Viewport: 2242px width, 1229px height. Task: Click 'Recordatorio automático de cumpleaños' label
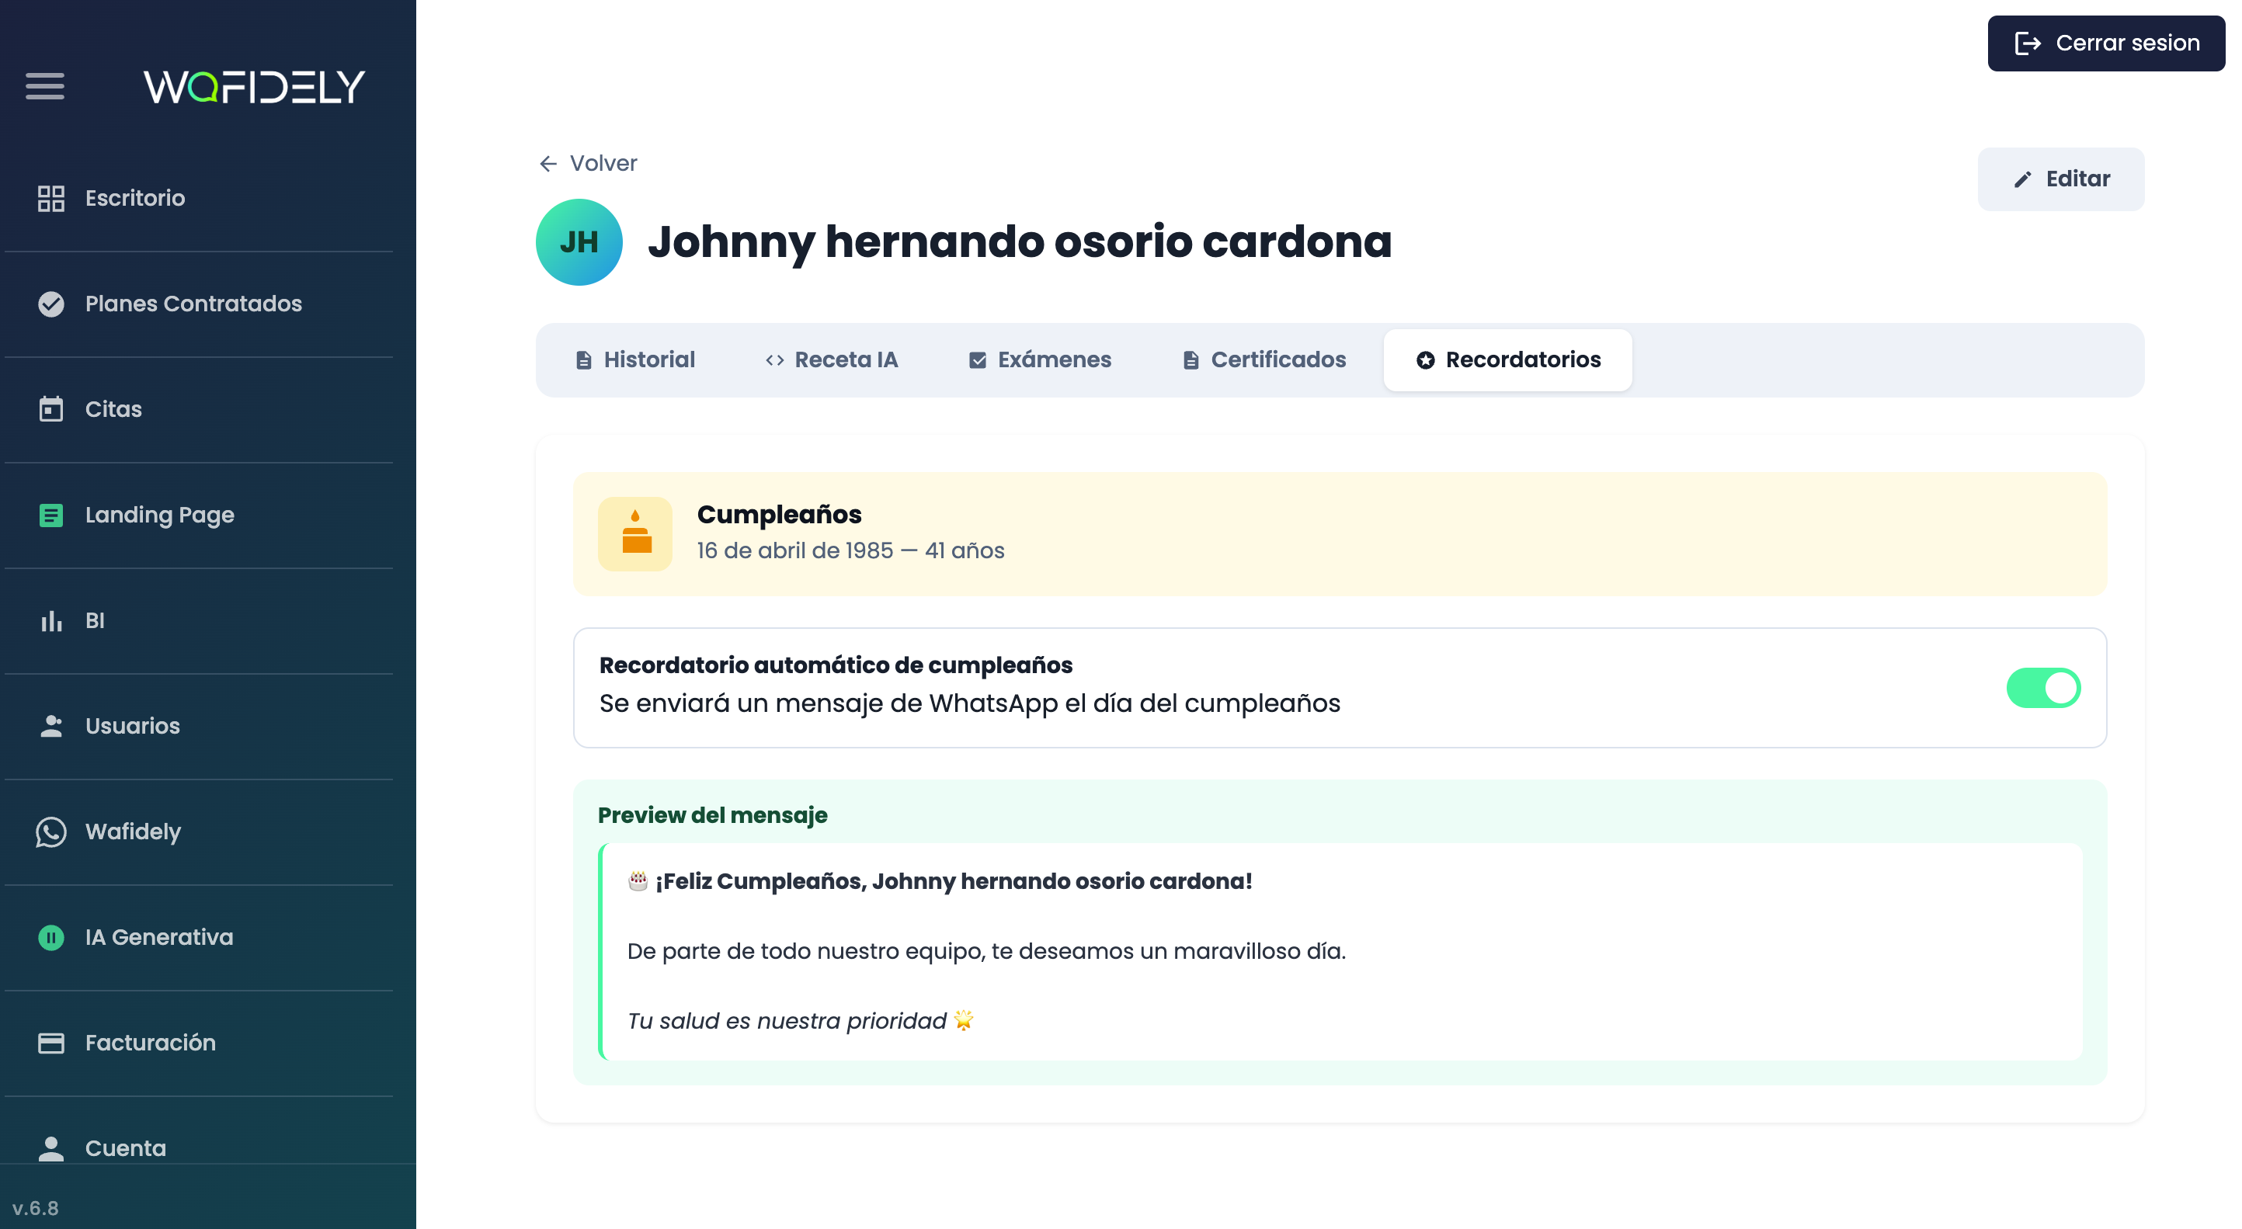click(x=836, y=665)
